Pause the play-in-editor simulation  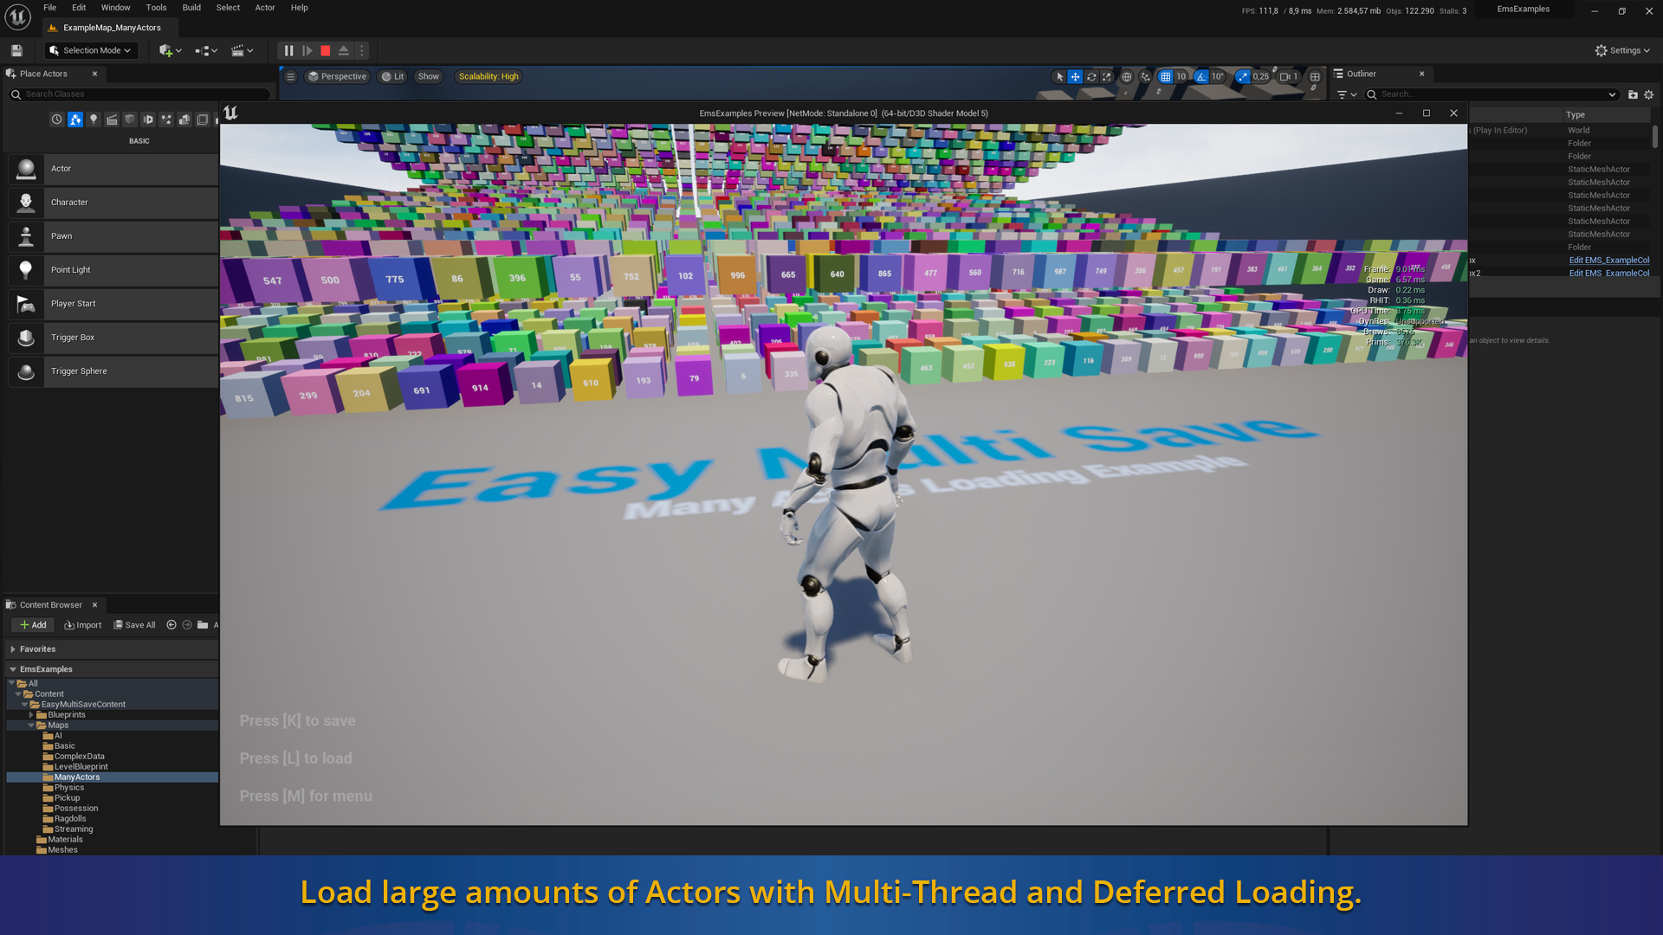click(288, 51)
